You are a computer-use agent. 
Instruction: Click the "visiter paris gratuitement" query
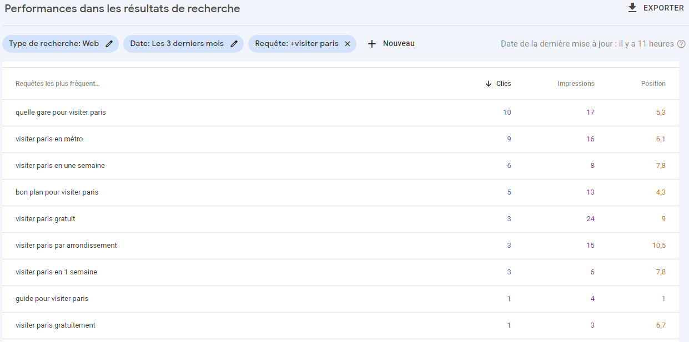click(x=56, y=325)
